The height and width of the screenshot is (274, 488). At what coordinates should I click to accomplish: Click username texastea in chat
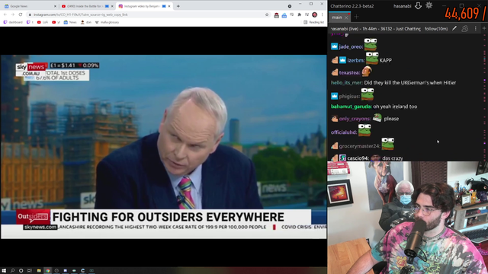coord(349,73)
